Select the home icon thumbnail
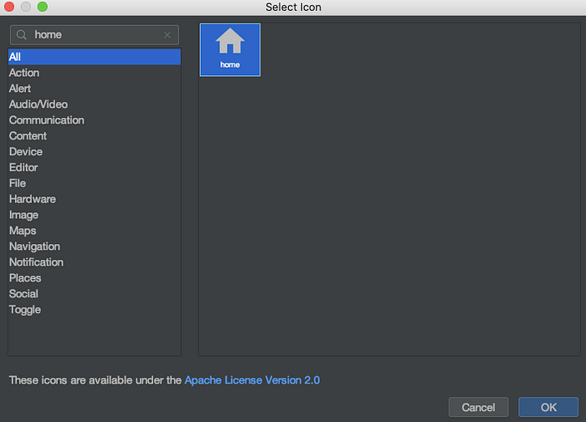586x422 pixels. click(x=230, y=50)
